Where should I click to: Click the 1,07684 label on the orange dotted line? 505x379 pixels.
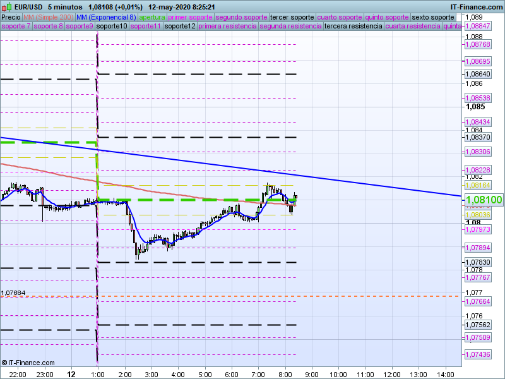point(13,292)
